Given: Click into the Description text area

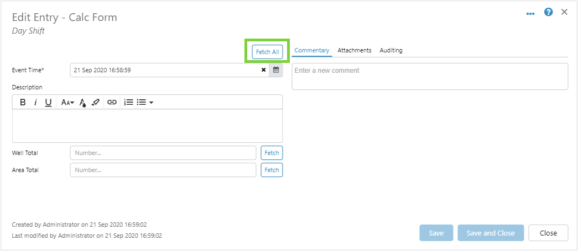Looking at the screenshot, I should pos(148,126).
